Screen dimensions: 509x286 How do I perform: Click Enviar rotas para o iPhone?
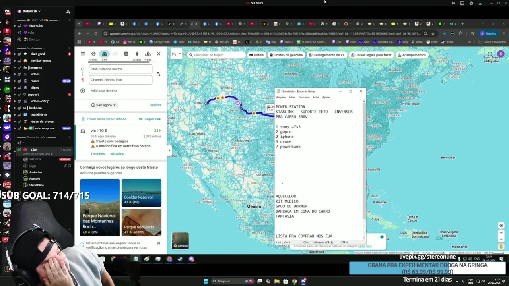[x=104, y=119]
